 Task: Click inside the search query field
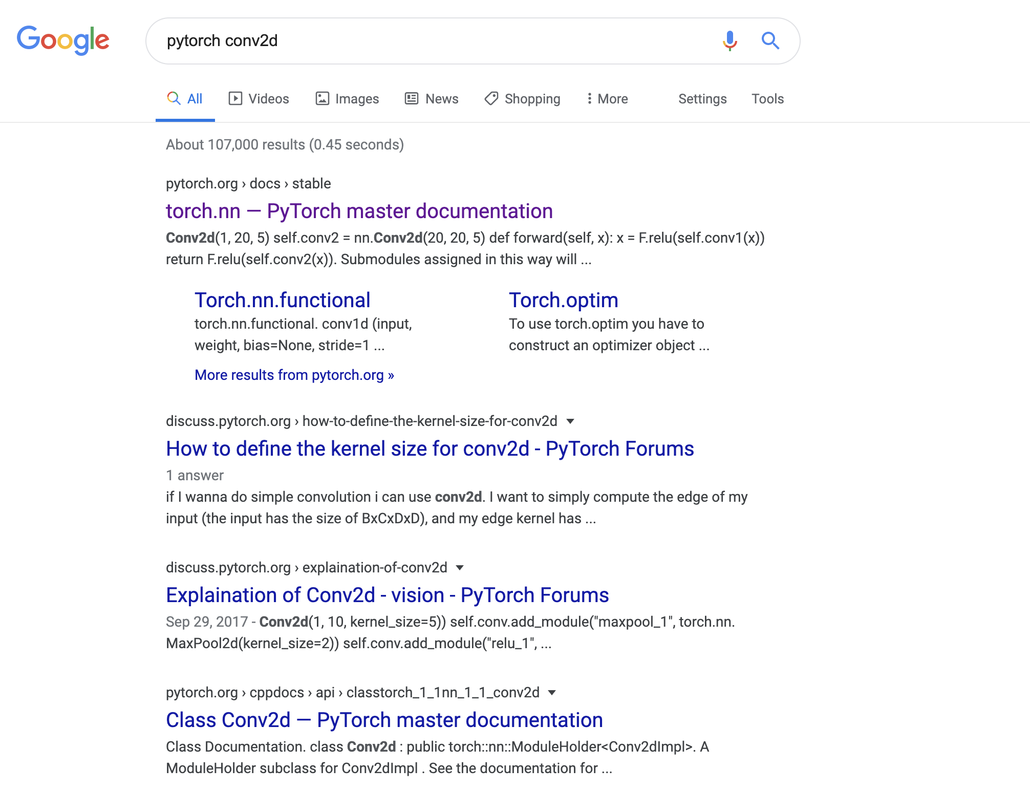pos(410,41)
